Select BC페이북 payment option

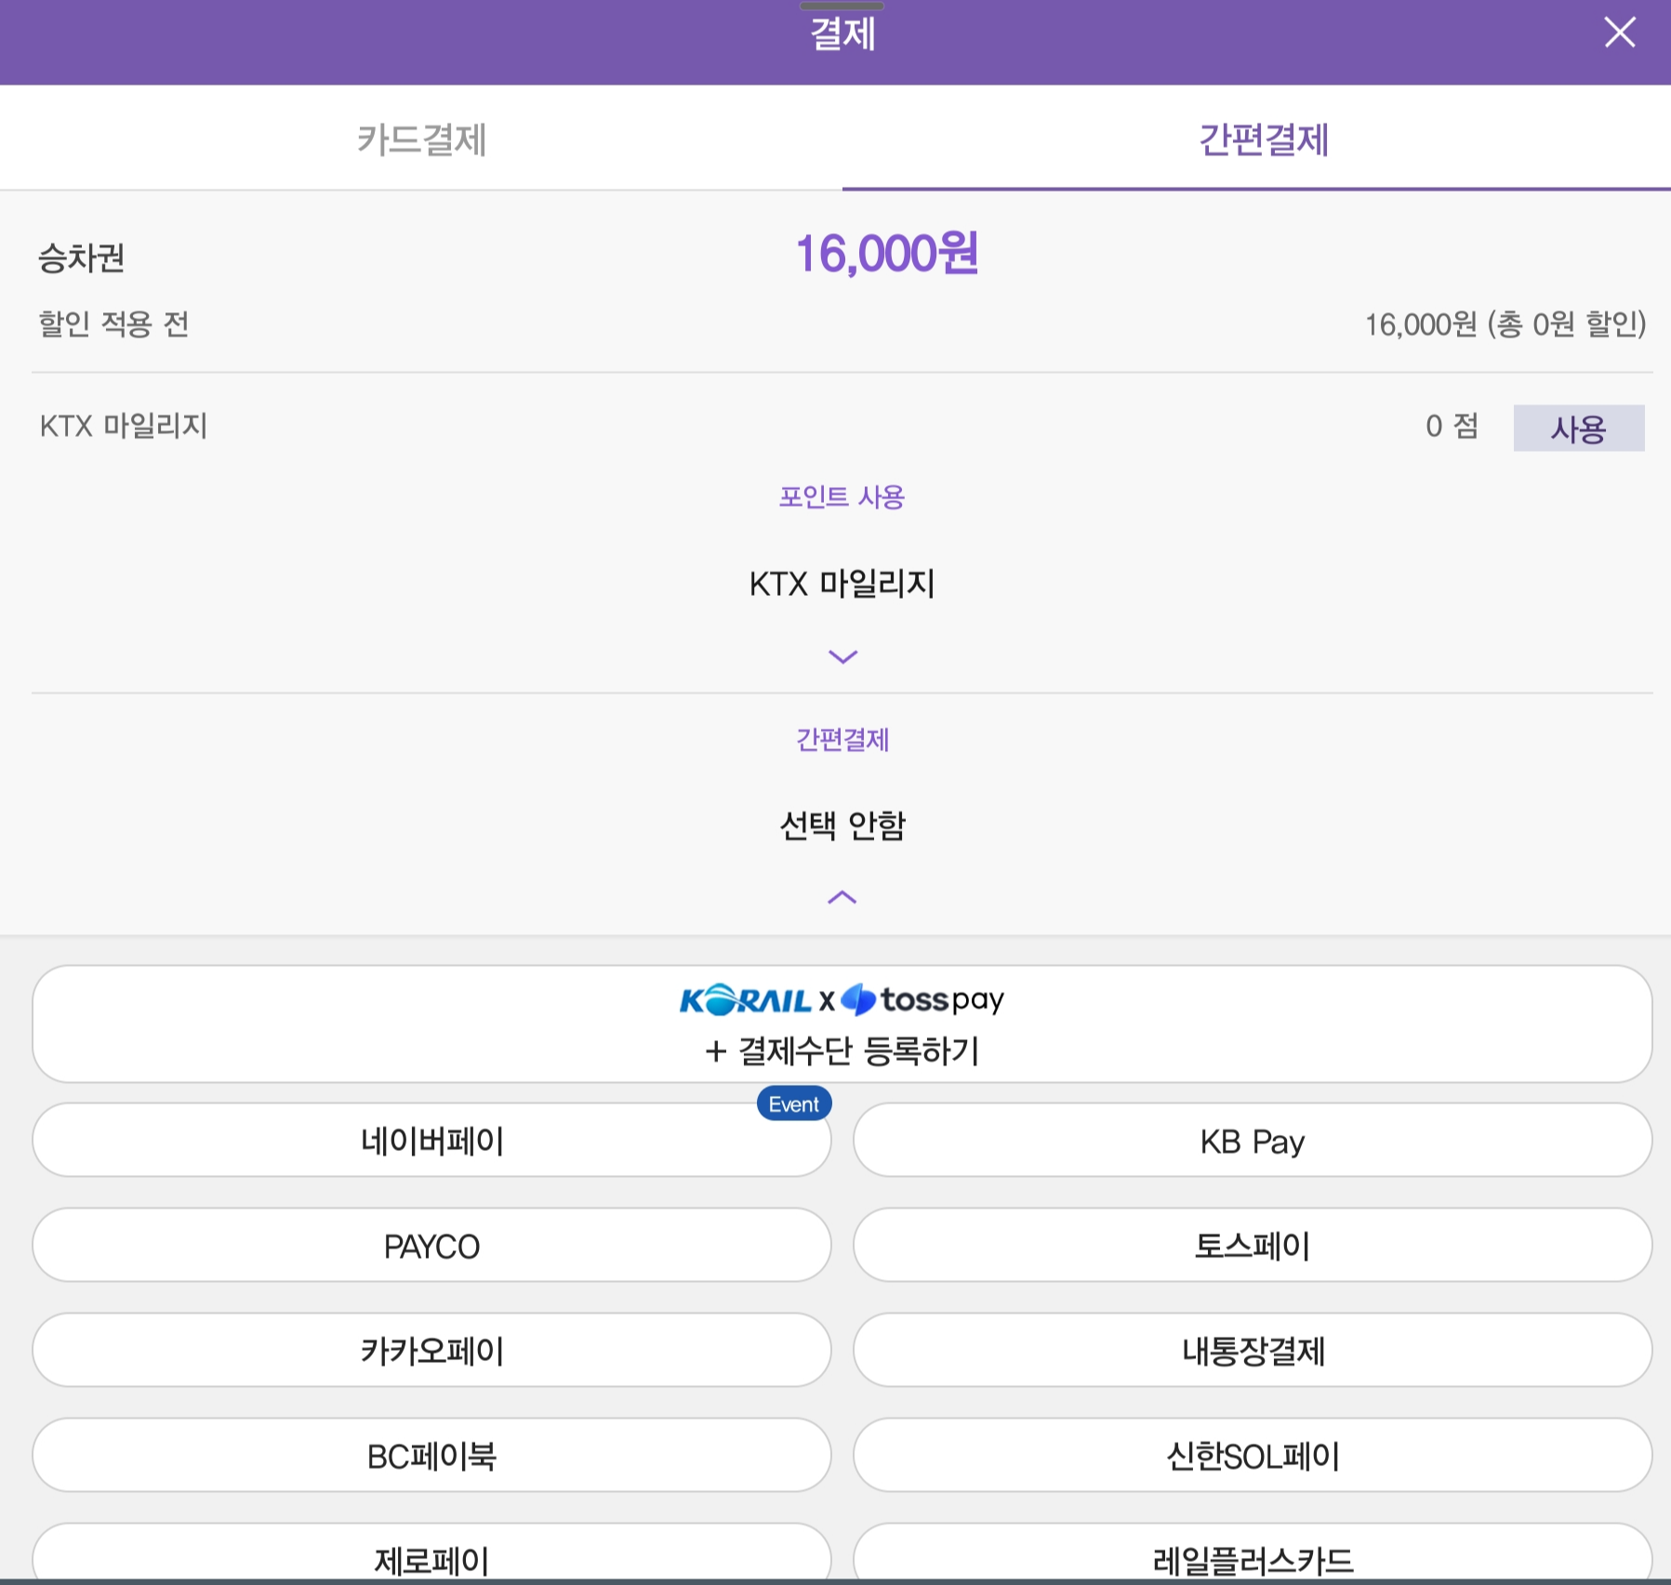(431, 1455)
